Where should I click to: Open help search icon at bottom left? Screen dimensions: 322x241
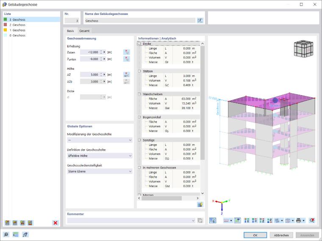6,235
